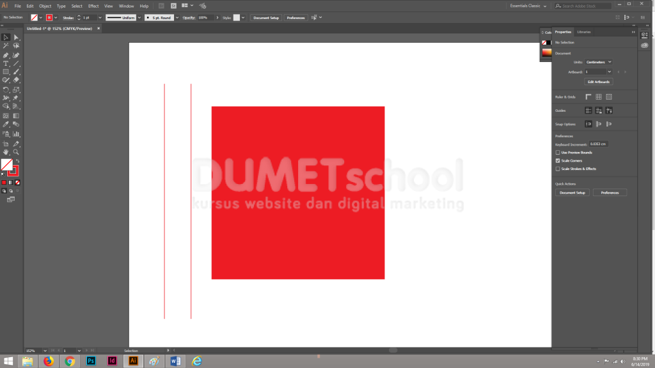Pick the Eyedropper tool
The height and width of the screenshot is (368, 655).
click(6, 125)
